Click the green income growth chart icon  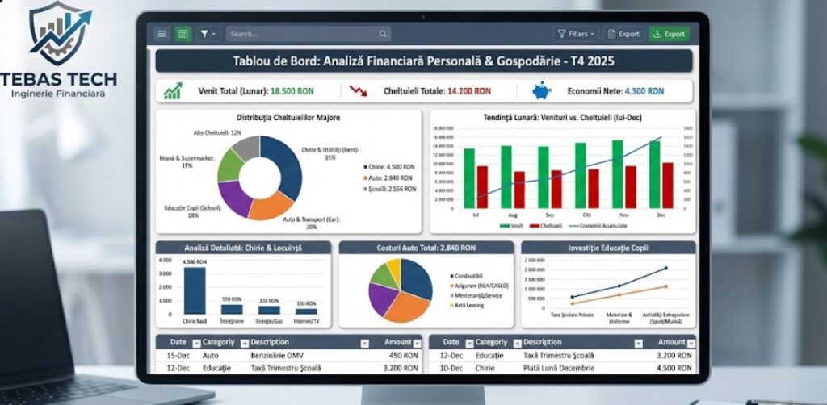[173, 91]
